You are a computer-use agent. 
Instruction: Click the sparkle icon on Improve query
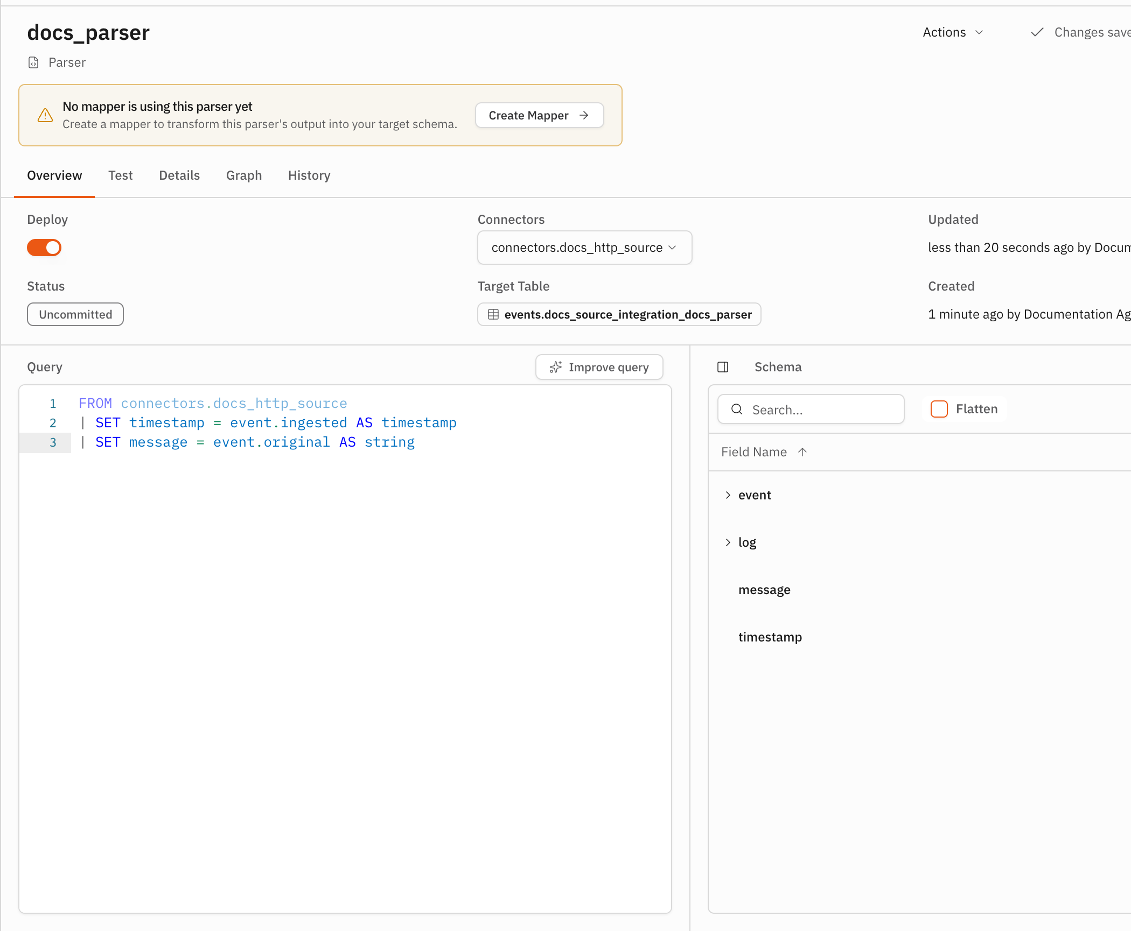(x=556, y=367)
